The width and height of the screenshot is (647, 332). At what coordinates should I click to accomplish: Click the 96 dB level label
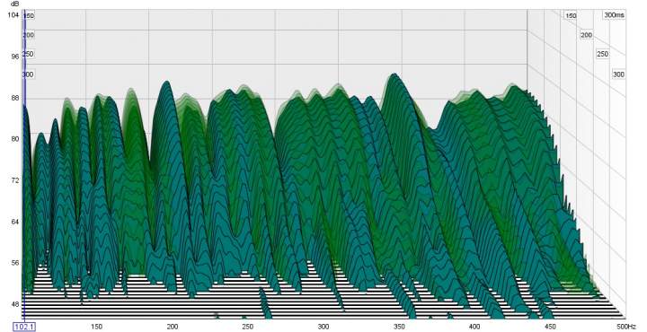click(15, 57)
